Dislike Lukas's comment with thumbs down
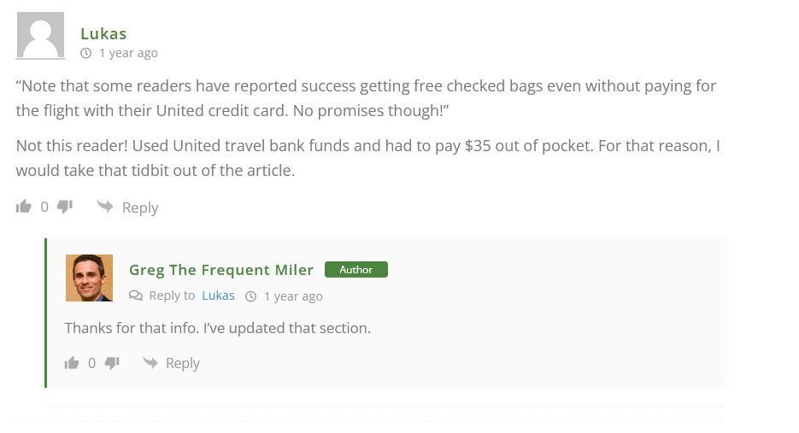 [x=65, y=206]
